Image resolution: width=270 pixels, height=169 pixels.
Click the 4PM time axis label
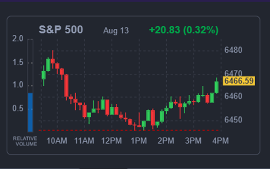[x=221, y=141]
